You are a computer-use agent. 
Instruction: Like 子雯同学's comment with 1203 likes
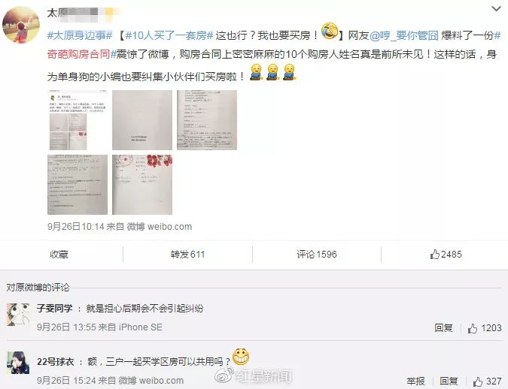[x=485, y=328]
